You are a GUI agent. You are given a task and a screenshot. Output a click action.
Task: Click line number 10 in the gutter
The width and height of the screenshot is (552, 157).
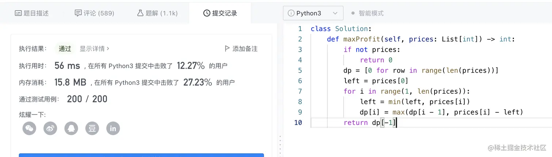tap(298, 122)
